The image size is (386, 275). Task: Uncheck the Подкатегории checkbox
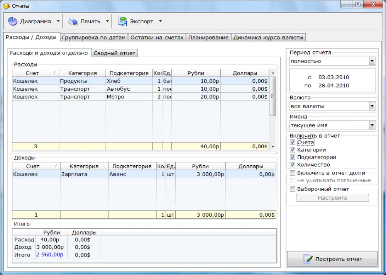point(292,157)
